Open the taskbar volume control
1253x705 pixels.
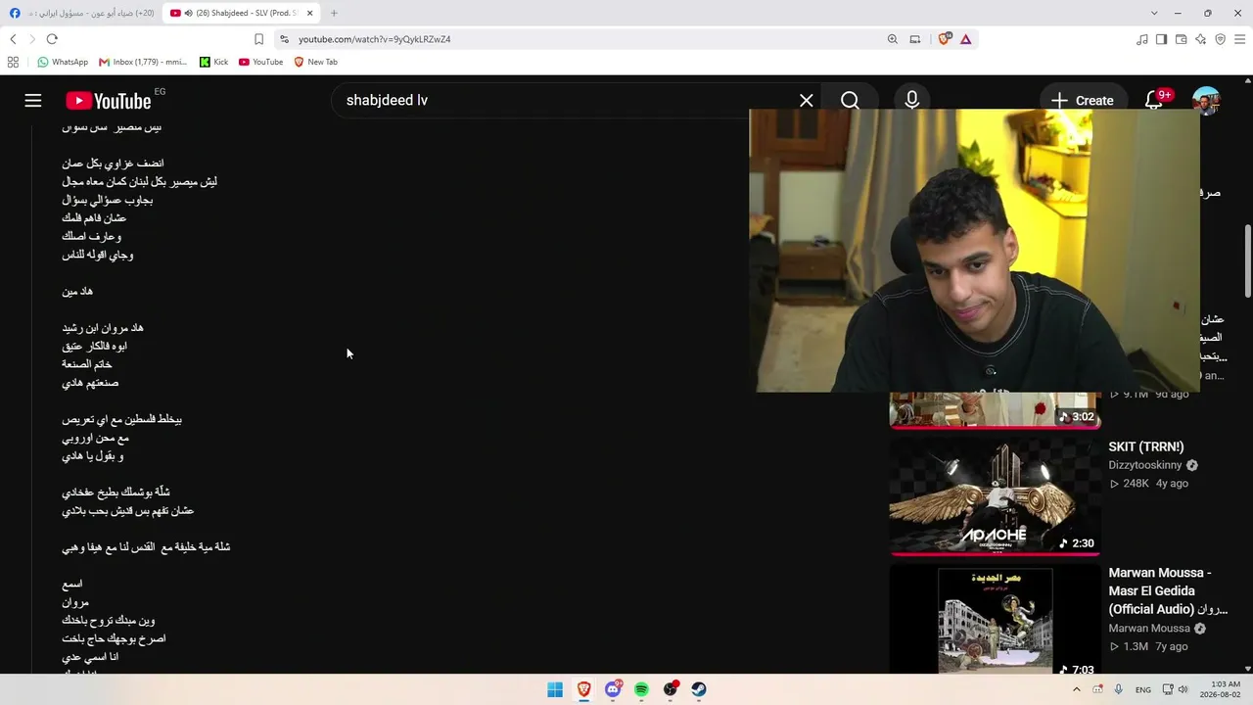click(1183, 689)
